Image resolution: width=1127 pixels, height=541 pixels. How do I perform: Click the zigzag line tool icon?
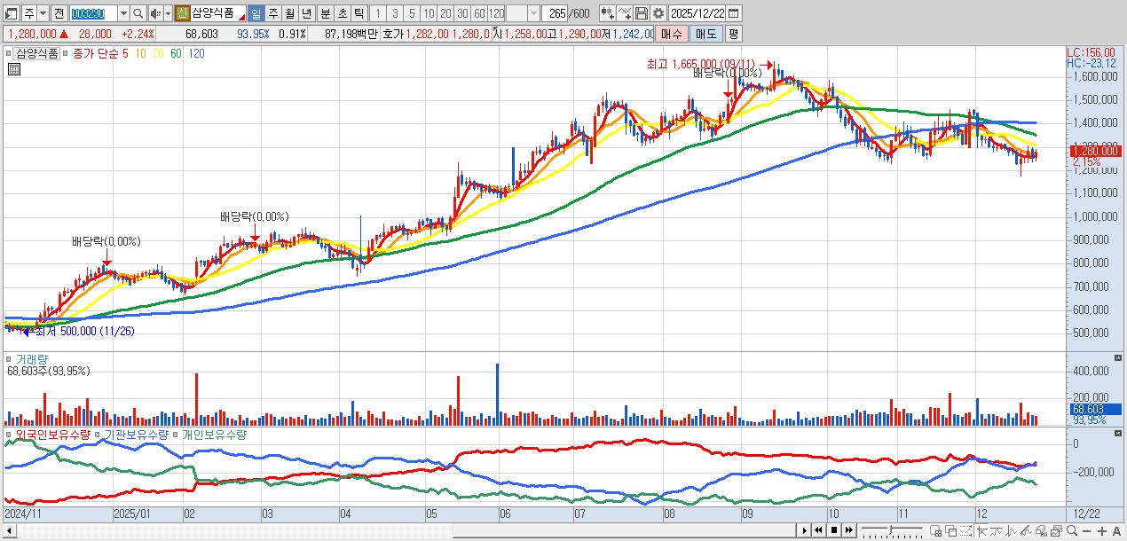[1013, 530]
